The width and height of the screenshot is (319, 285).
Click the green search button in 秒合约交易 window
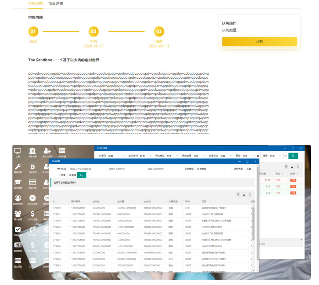click(293, 156)
